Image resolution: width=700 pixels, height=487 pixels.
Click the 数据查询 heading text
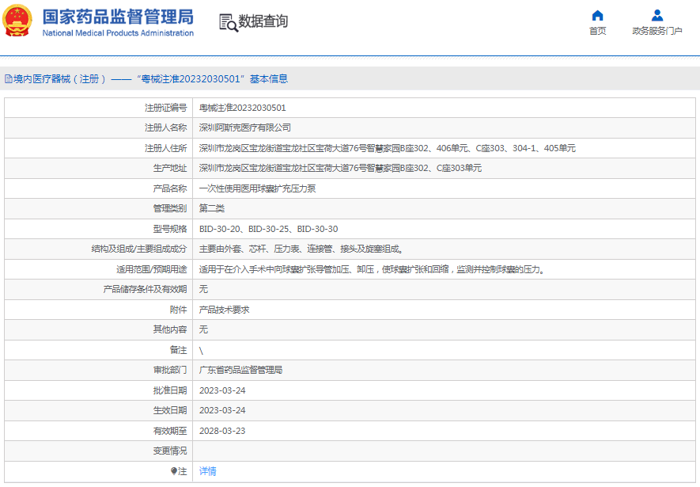[263, 21]
